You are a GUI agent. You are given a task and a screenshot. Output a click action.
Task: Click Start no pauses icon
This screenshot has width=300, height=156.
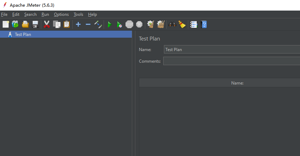[x=119, y=24]
